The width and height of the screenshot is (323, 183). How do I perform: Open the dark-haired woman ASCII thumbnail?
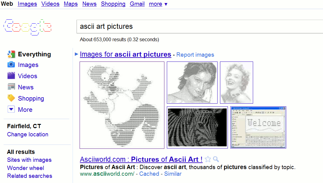tap(192, 83)
